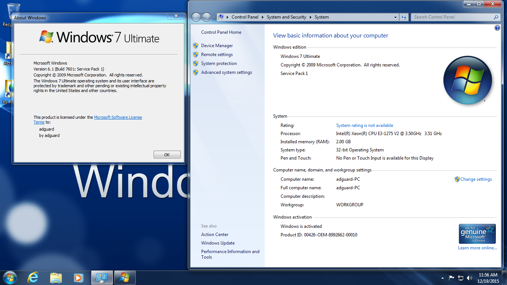Open the System protection link
The width and height of the screenshot is (507, 285).
219,63
